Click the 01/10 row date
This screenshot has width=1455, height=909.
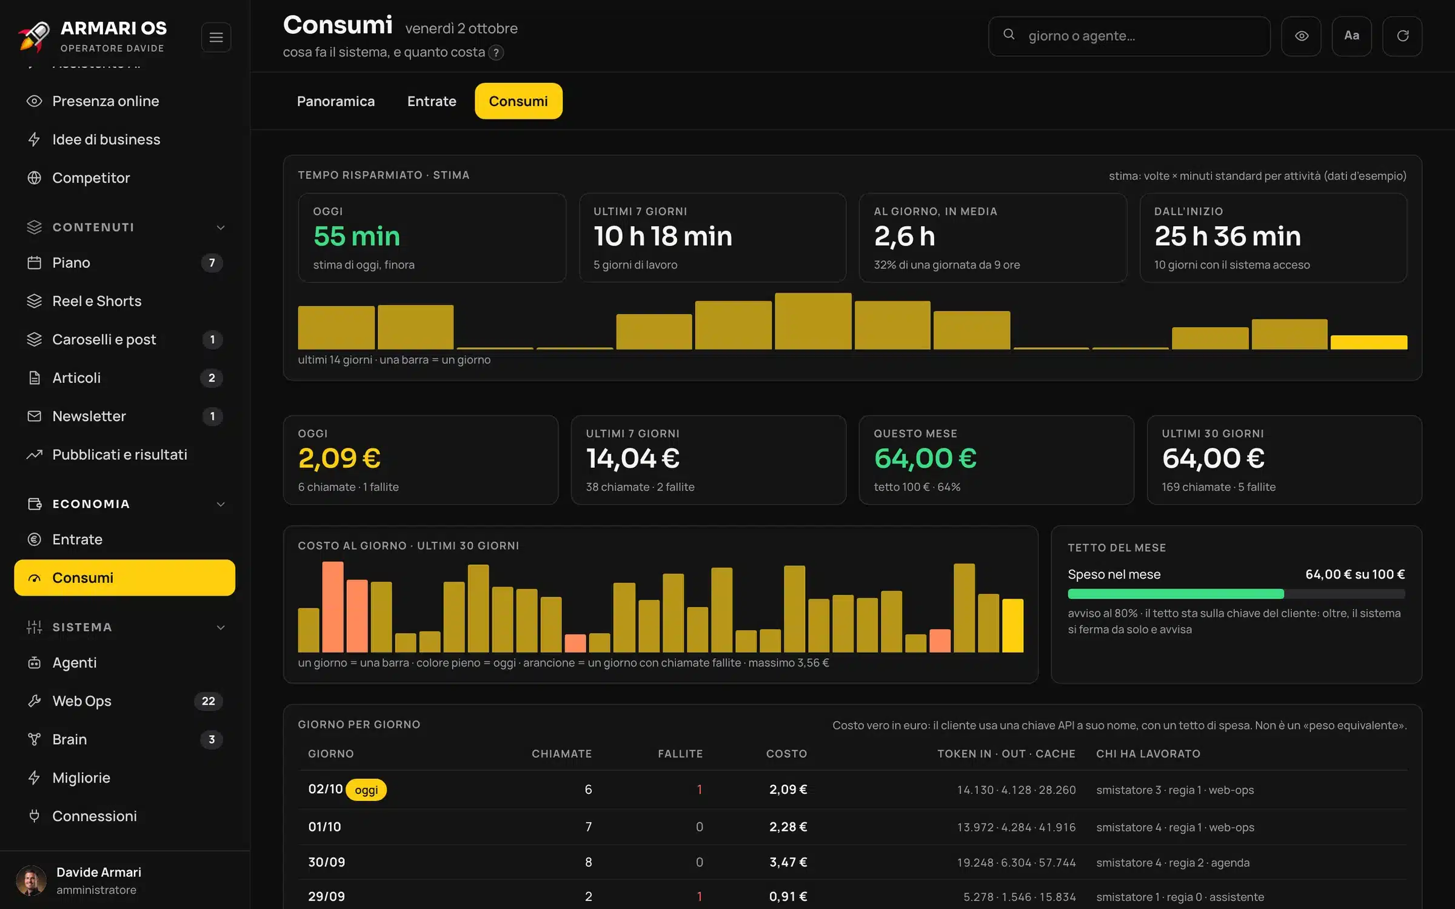pos(324,827)
